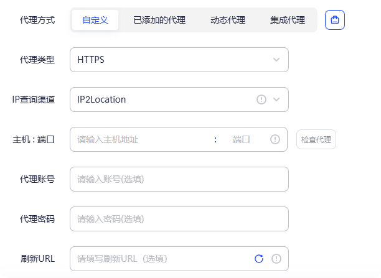The width and height of the screenshot is (381, 278).
Task: Click the 代理密码 label text
Action: coord(37,219)
